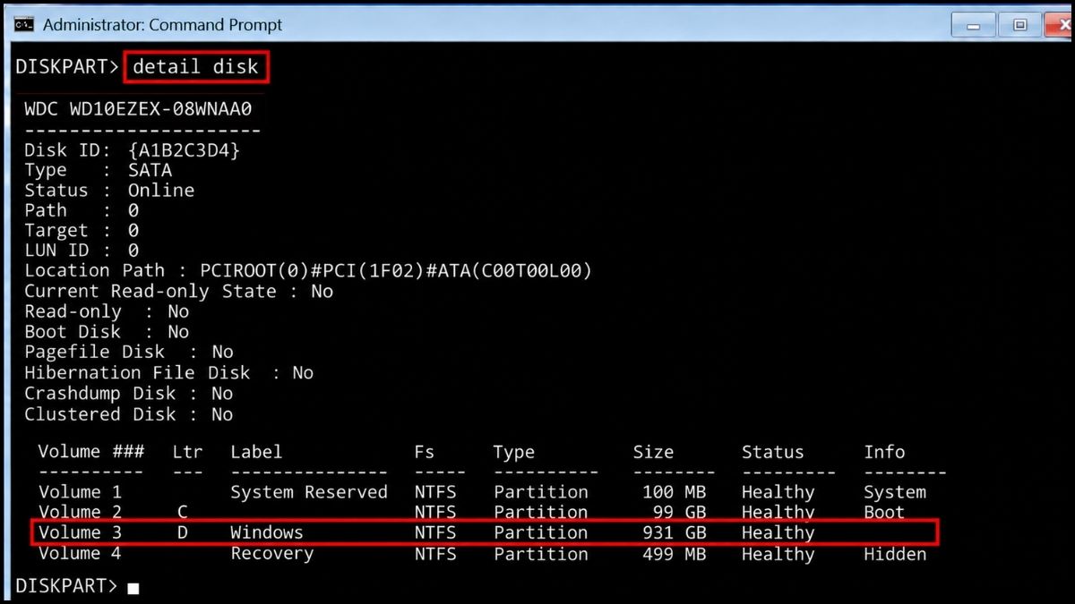1075x604 pixels.
Task: Click the "Administrator: Command Prompt" title text
Action: [162, 25]
